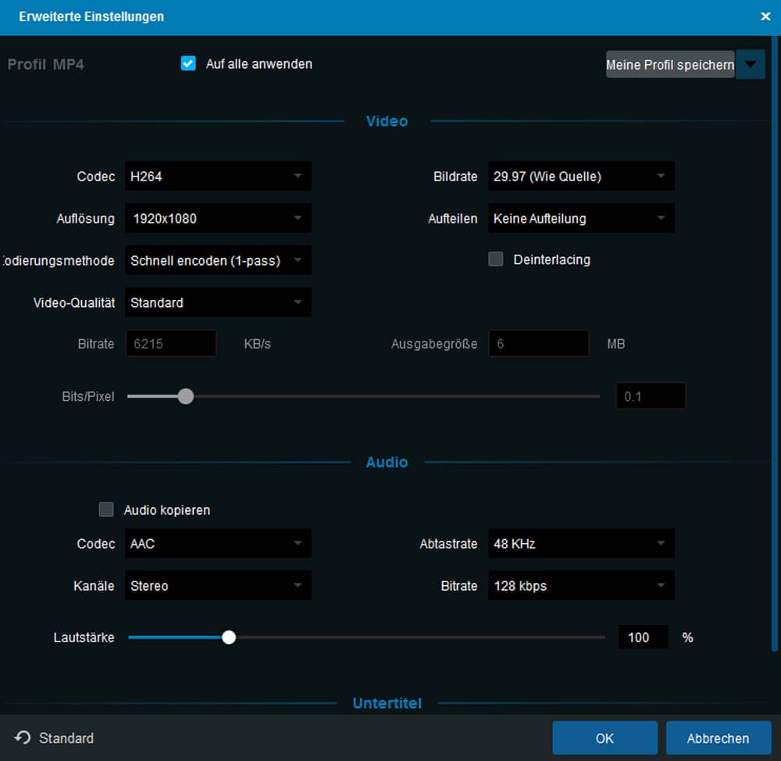Click the Lautstärke slider handle
Image resolution: width=781 pixels, height=761 pixels.
[229, 638]
